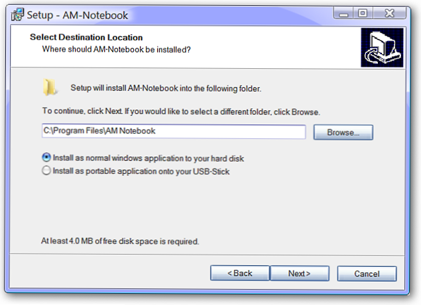
Task: Minimize the Setup window
Action: pyautogui.click(x=343, y=13)
